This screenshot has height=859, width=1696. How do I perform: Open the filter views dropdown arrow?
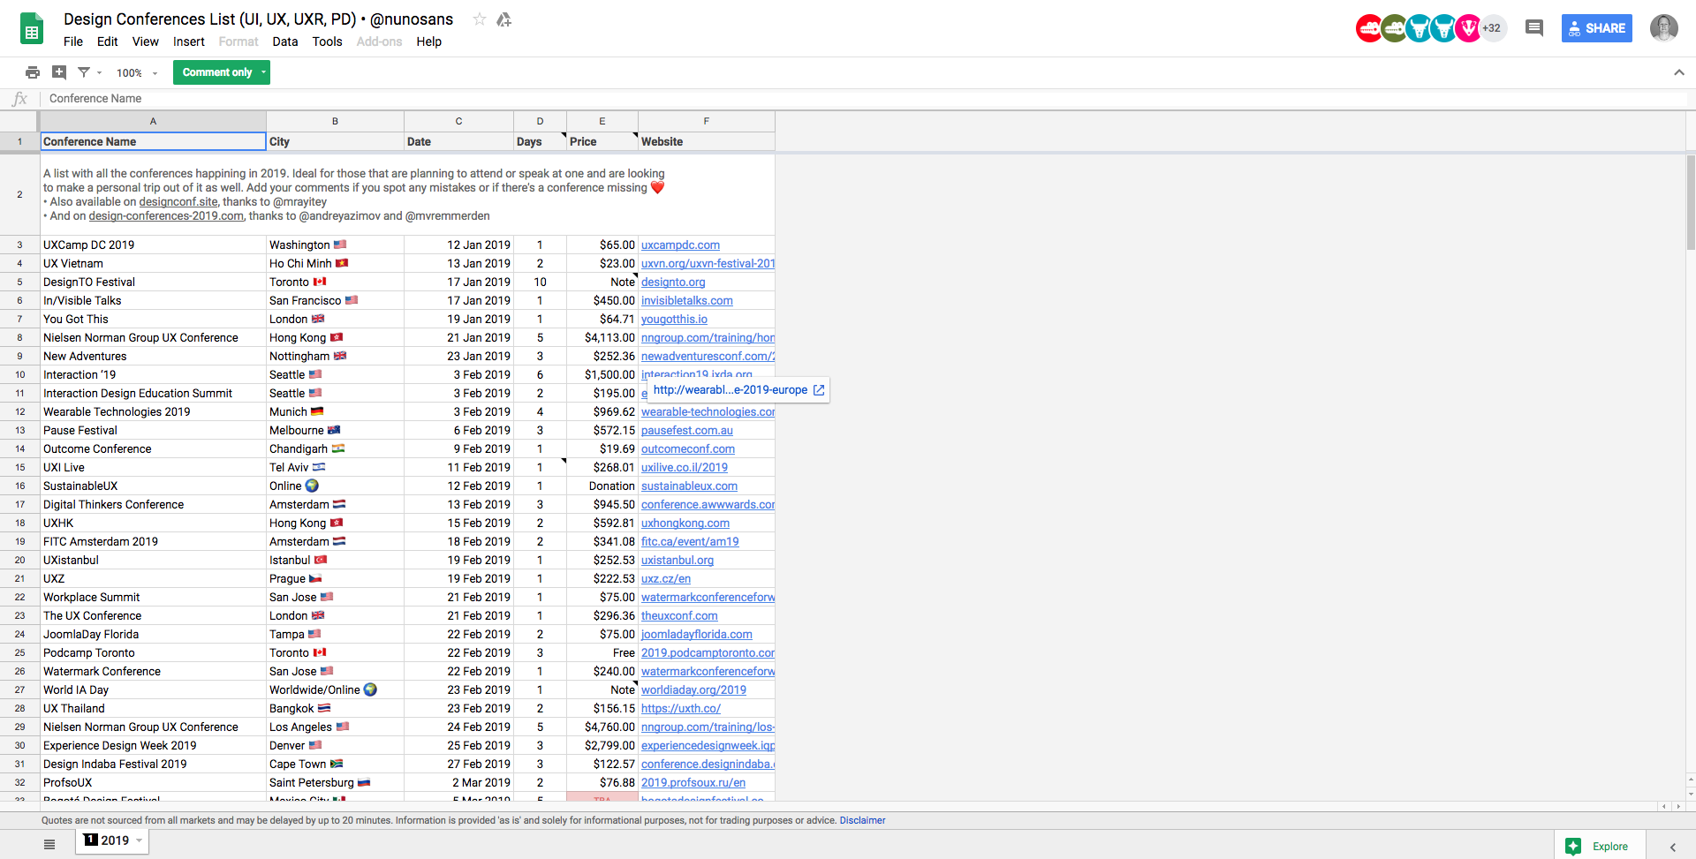pyautogui.click(x=100, y=73)
